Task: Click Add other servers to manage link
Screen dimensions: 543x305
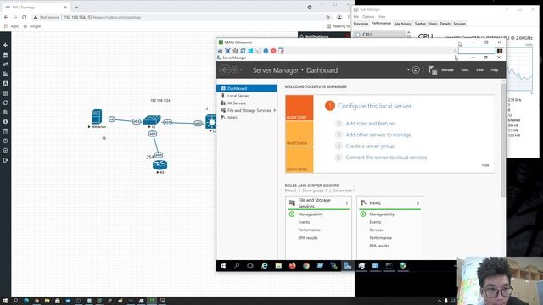Action: pos(378,135)
